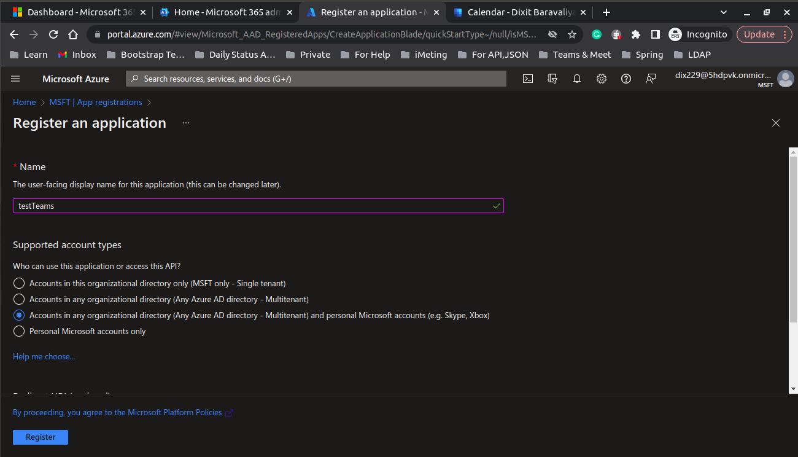
Task: Open the Bootstrap Te... bookmarks folder
Action: (x=145, y=55)
